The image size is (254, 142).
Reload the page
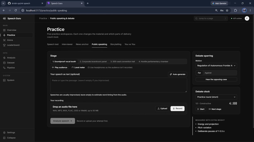pyautogui.click(x=15, y=10)
